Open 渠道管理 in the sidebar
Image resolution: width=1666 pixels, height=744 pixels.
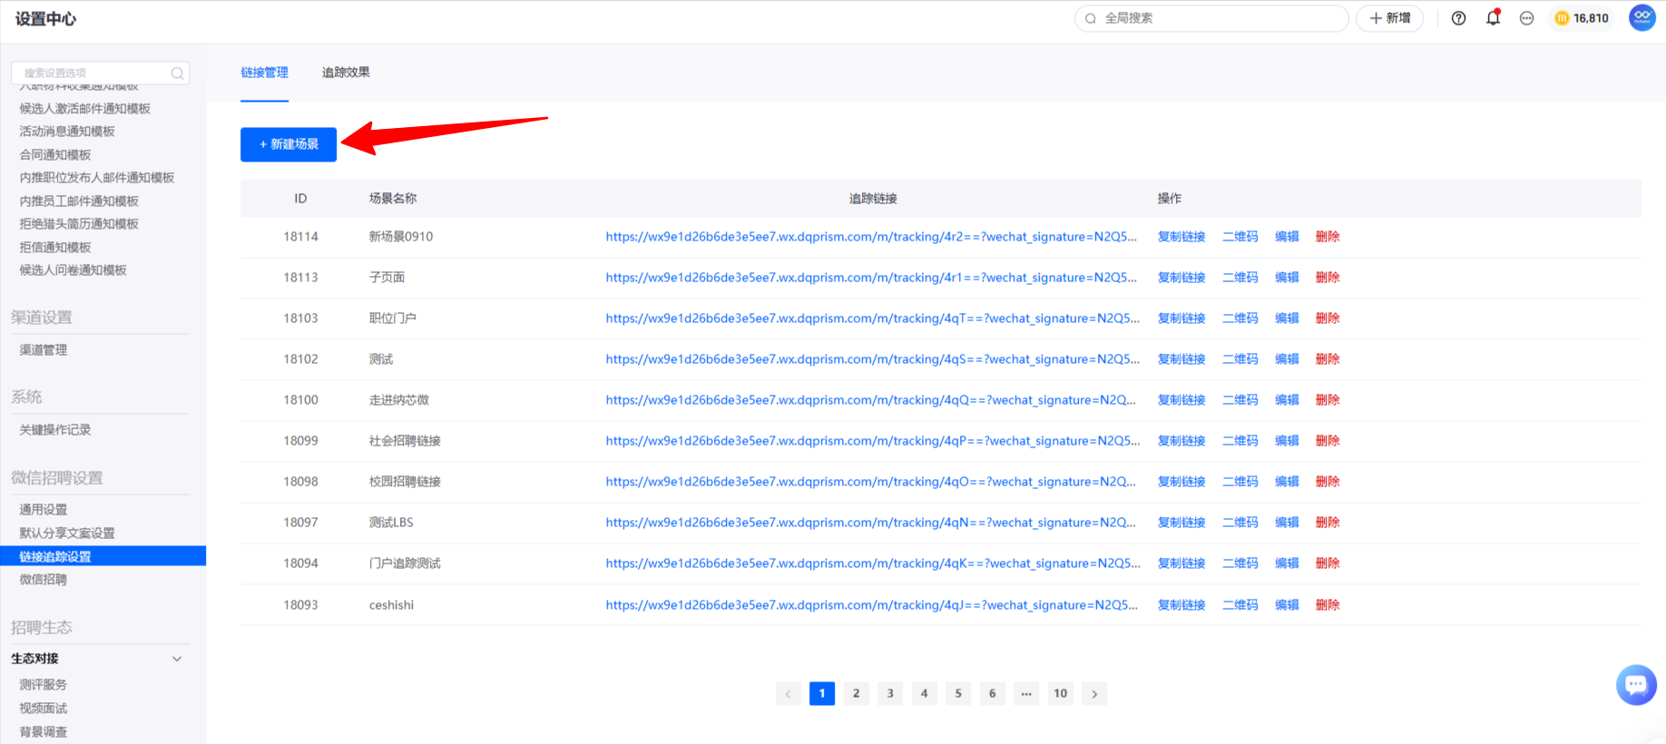[44, 350]
